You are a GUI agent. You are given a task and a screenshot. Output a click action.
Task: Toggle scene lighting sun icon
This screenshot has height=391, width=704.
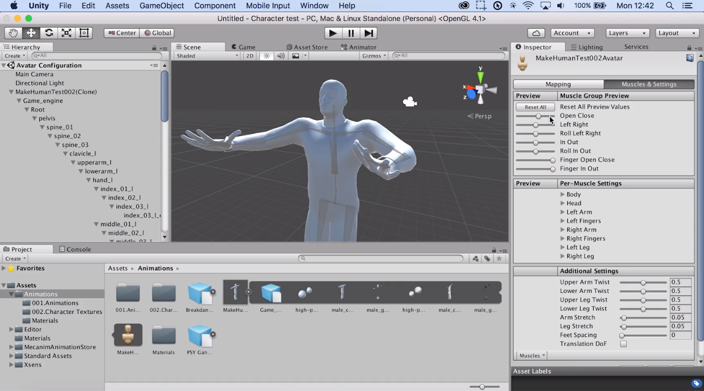tap(266, 56)
